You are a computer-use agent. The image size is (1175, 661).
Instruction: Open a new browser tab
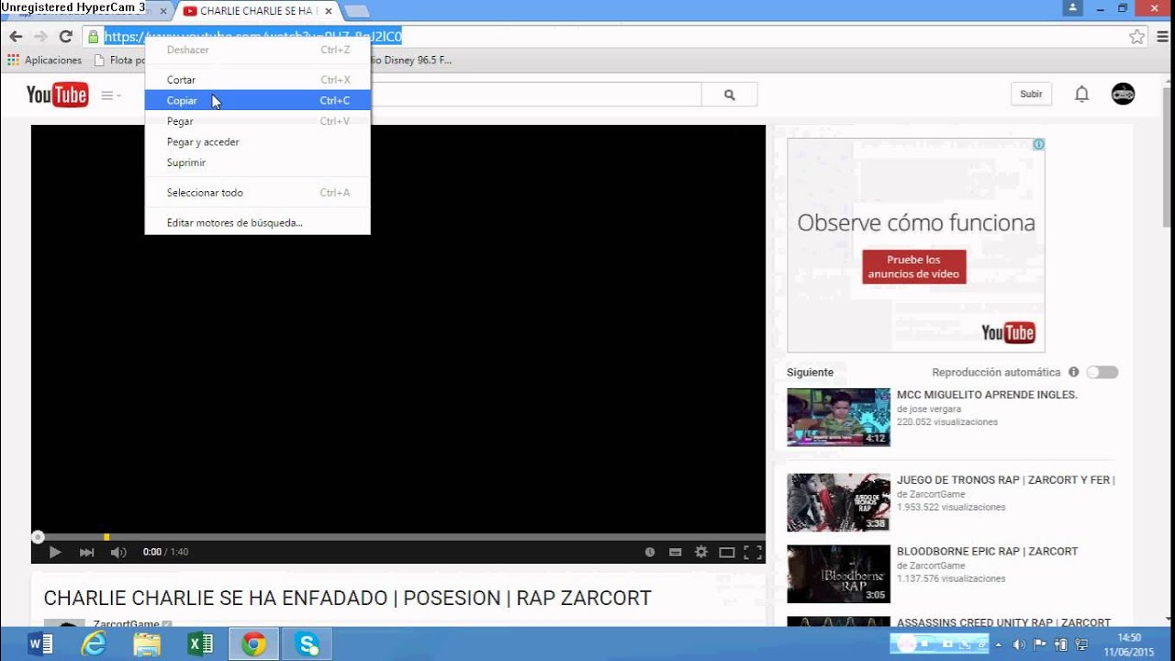[356, 11]
